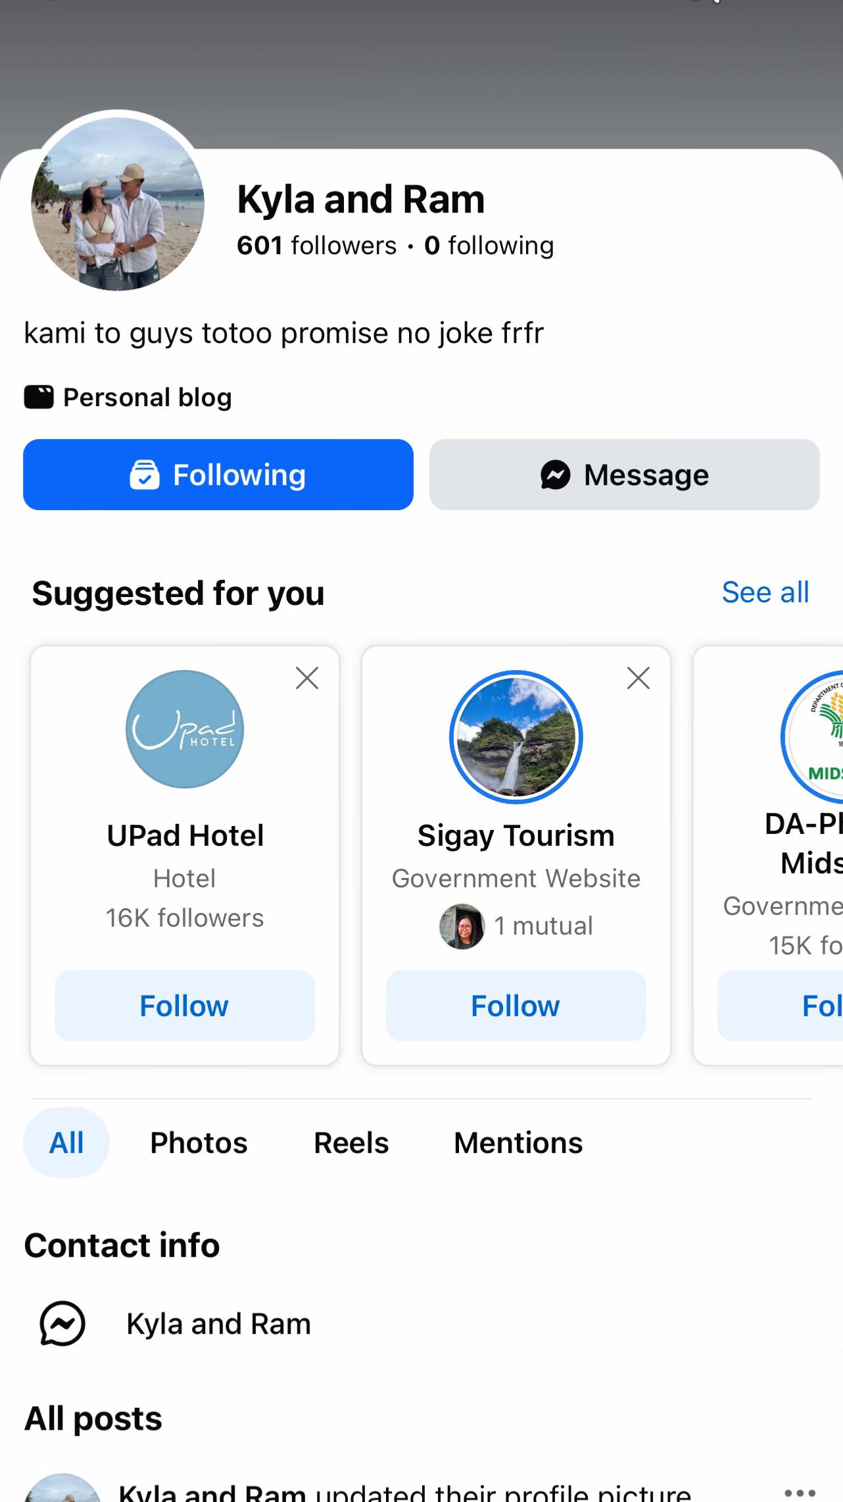Open post options three-dot menu
Viewport: 843px width, 1502px height.
tap(800, 1493)
